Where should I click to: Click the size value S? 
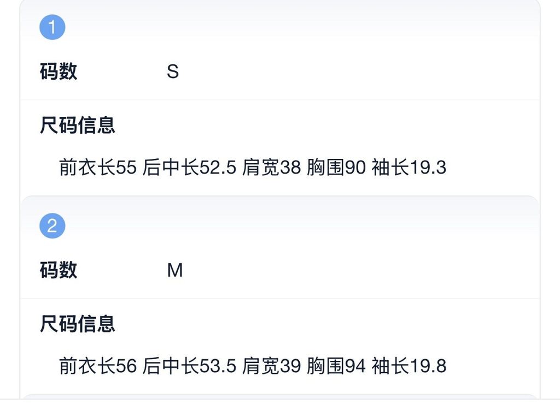(x=173, y=71)
